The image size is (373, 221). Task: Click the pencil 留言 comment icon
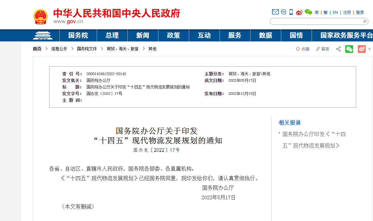pyautogui.click(x=318, y=49)
